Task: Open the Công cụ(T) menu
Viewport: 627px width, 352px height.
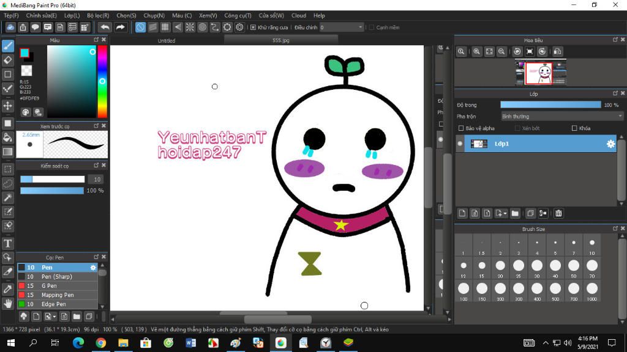Action: click(238, 15)
